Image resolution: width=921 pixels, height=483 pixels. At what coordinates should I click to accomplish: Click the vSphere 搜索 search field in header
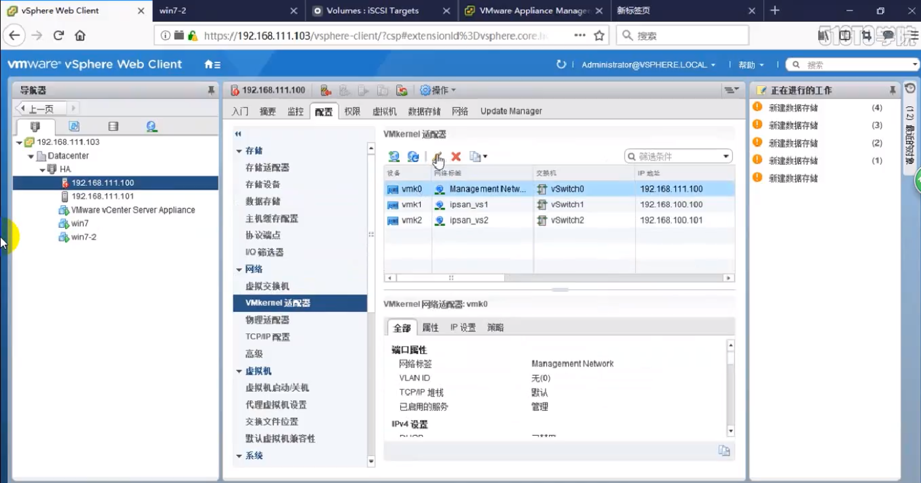(853, 65)
